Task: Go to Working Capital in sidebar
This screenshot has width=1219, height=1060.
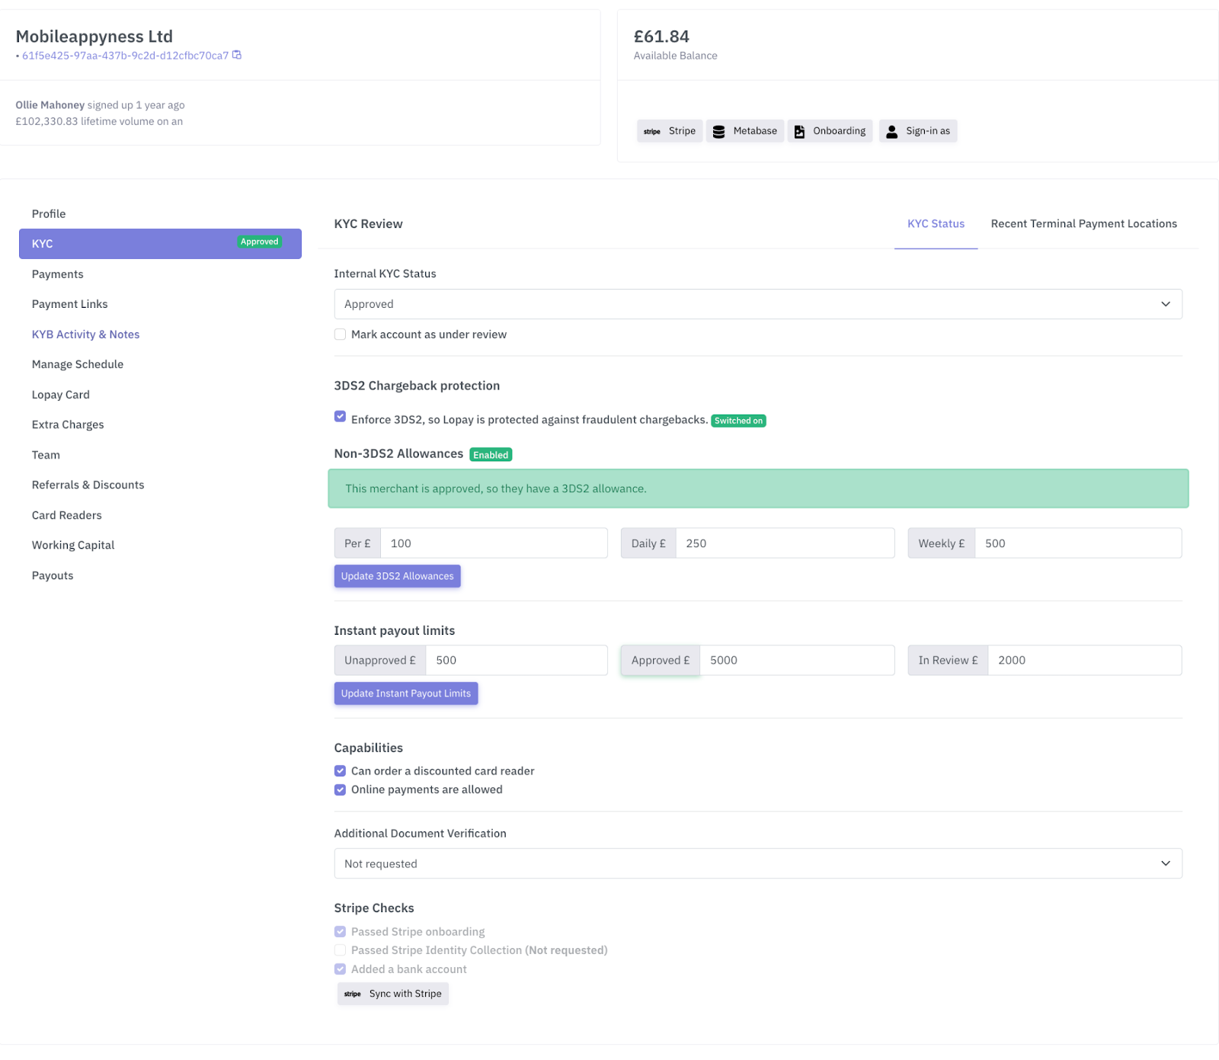Action: coord(73,545)
